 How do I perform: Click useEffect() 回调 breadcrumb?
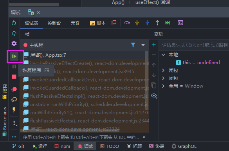tap(153, 2)
